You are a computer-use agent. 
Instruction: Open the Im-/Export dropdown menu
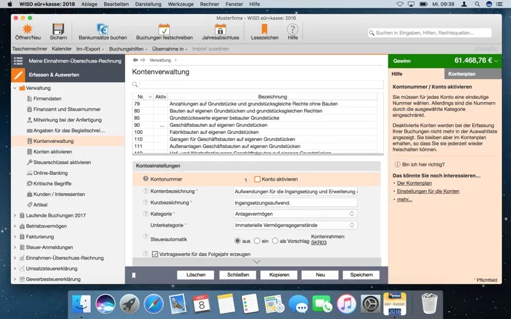click(x=90, y=49)
